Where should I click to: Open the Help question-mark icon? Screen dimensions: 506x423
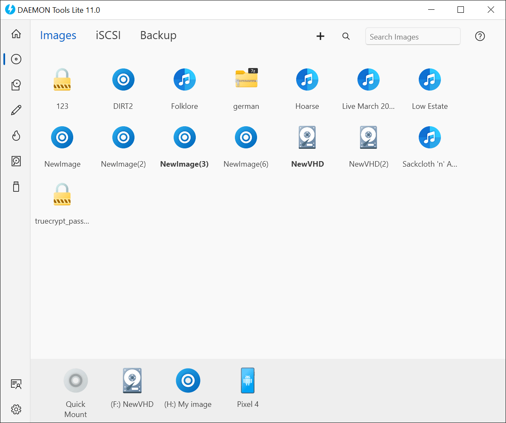(480, 36)
